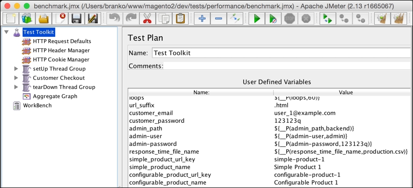Viewport: 413px width, 188px height.
Task: Click the Name field containing Test Toolkit
Action: tap(282, 53)
